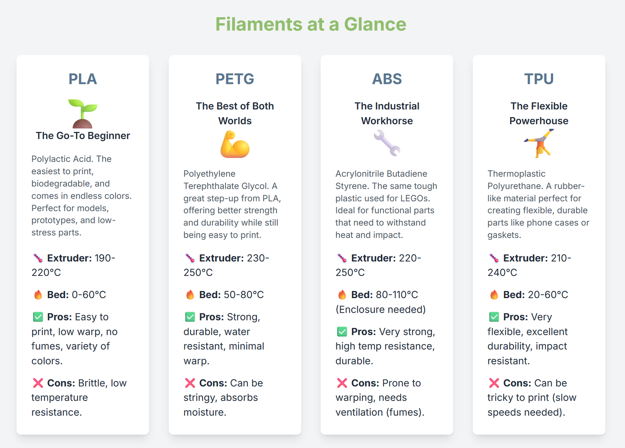Click the PLA card heading
Viewport: 625px width, 448px height.
83,79
